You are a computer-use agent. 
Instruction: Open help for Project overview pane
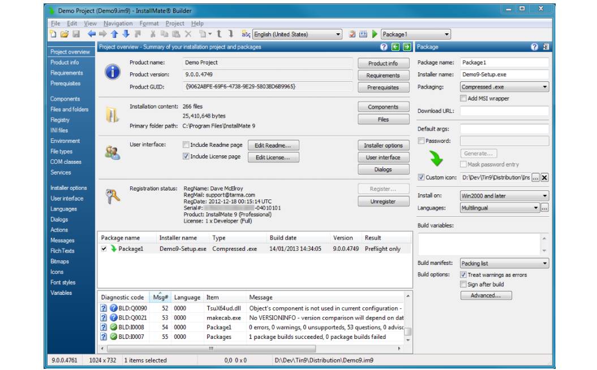point(384,47)
